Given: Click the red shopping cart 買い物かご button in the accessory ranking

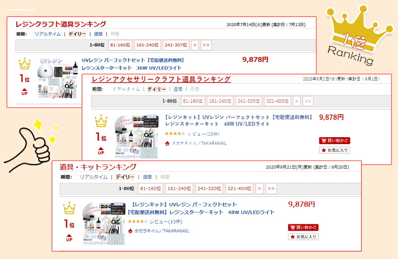Looking at the screenshot, I should [x=335, y=141].
